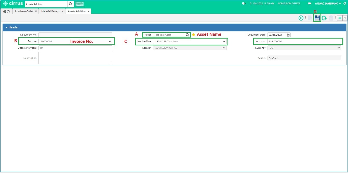Viewport: 348px width, 173px height.
Task: Click the 01/04/2022 11:29 AM timestamp
Action: (262, 4)
